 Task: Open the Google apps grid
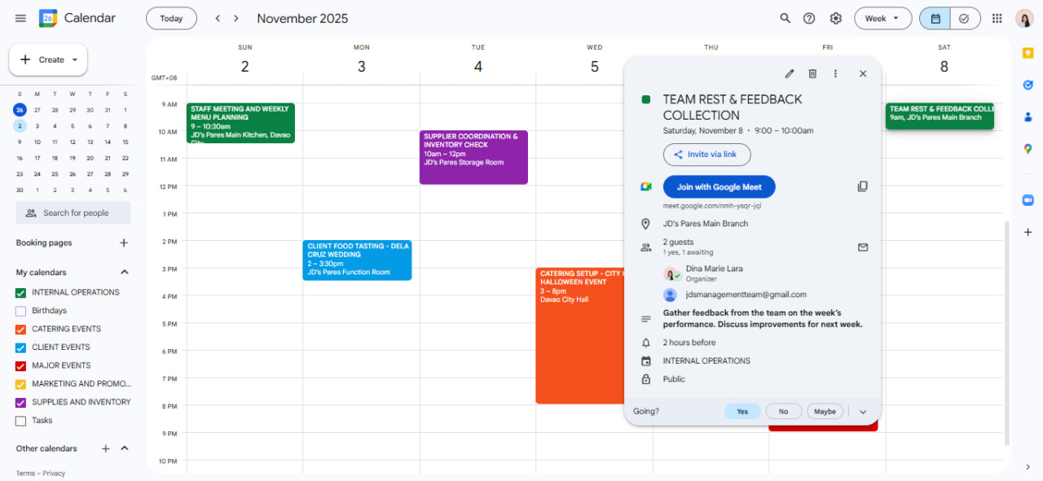pyautogui.click(x=997, y=18)
